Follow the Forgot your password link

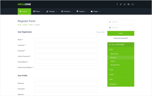tap(121, 38)
